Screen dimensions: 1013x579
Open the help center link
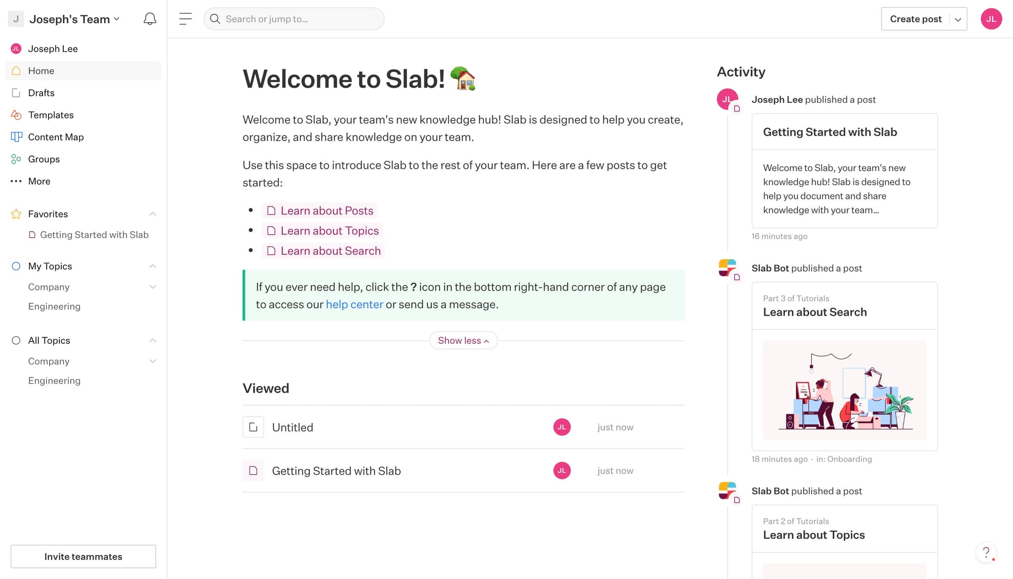coord(354,304)
